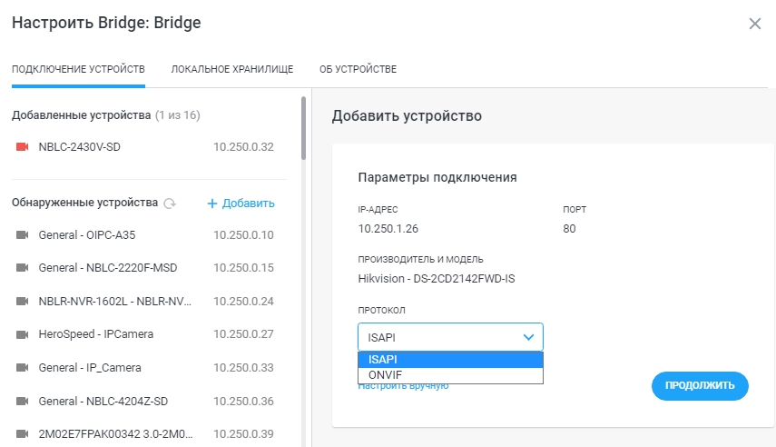
Task: Refresh the discovered devices list
Action: [x=170, y=204]
